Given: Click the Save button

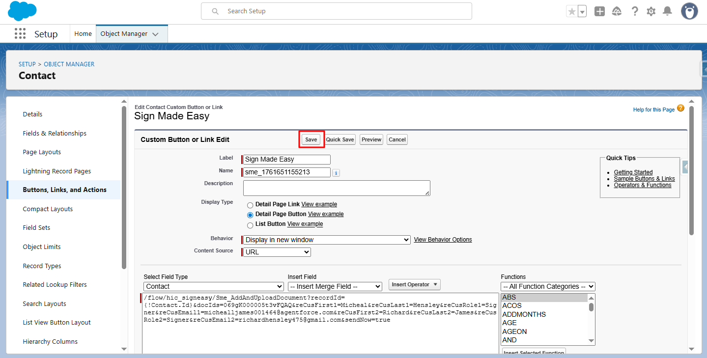Looking at the screenshot, I should [x=311, y=139].
